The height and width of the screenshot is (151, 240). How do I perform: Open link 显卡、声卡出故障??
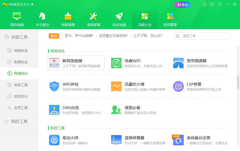[79, 36]
